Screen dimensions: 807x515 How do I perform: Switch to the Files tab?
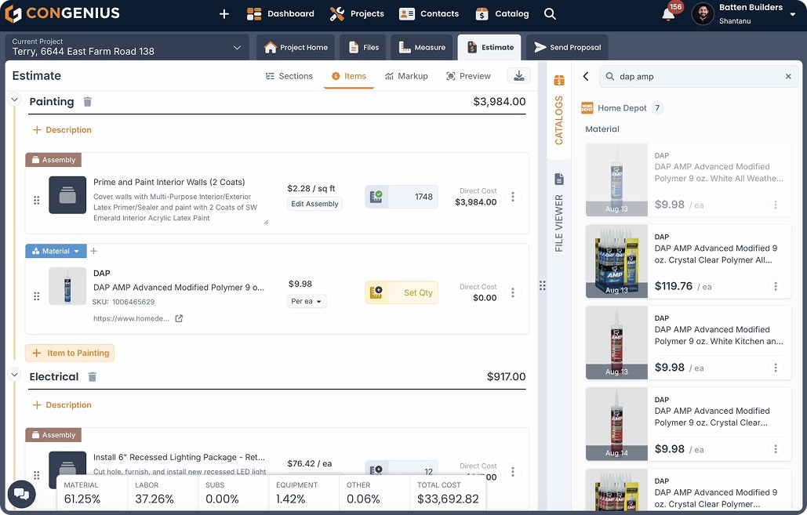pyautogui.click(x=363, y=47)
